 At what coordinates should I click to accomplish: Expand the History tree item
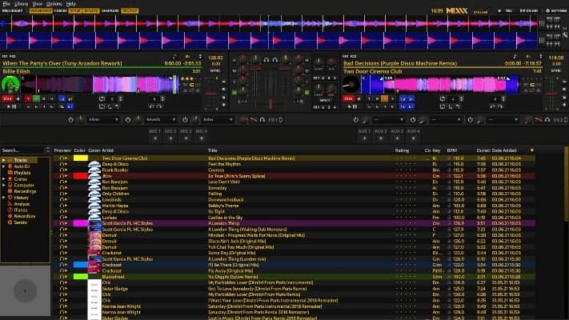(4, 198)
